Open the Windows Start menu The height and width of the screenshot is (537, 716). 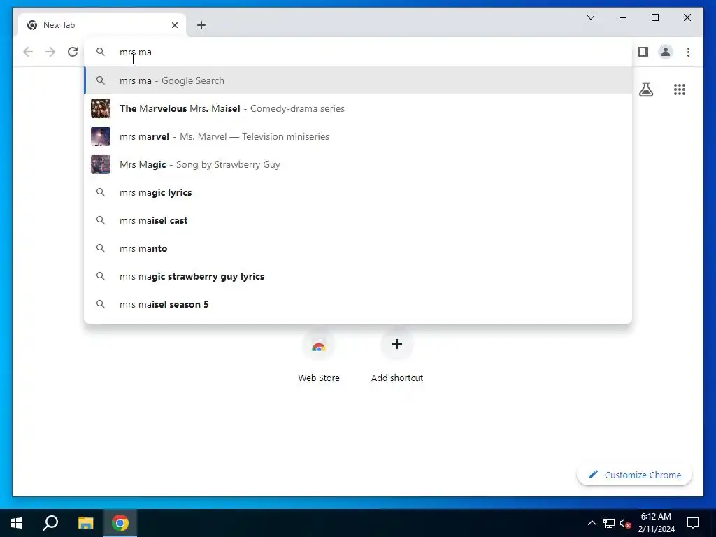point(17,523)
